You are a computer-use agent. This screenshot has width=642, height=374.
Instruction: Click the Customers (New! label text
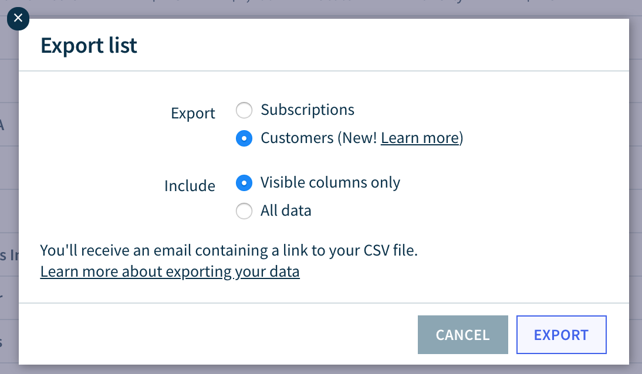point(319,138)
